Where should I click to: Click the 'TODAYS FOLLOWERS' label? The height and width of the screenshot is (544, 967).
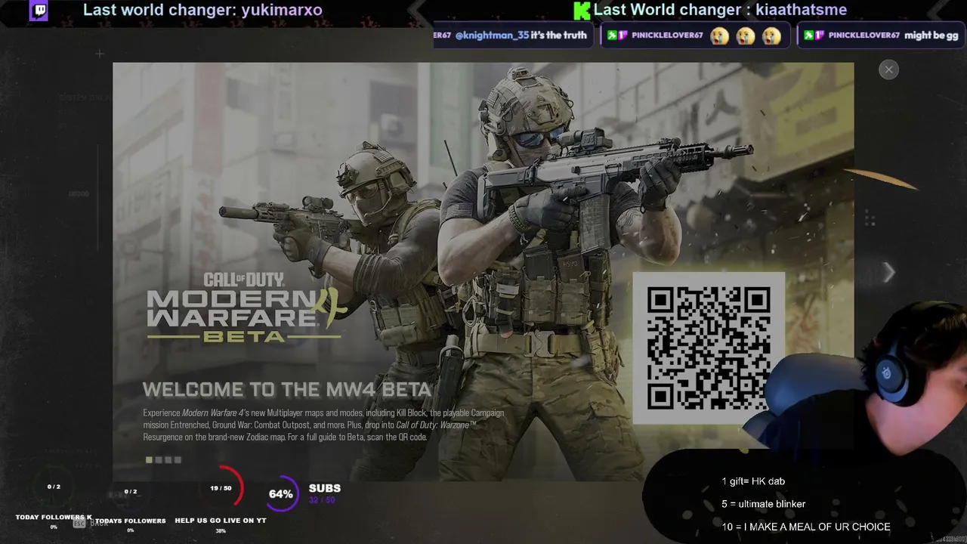131,521
